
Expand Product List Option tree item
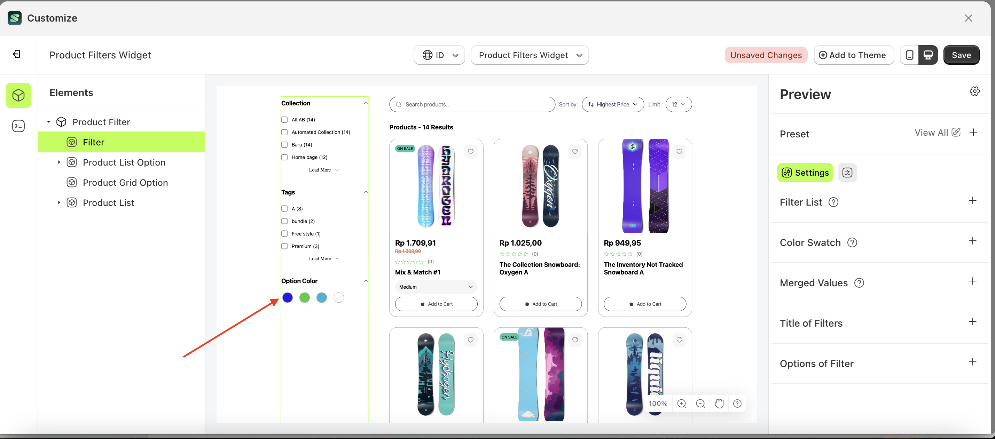[59, 162]
